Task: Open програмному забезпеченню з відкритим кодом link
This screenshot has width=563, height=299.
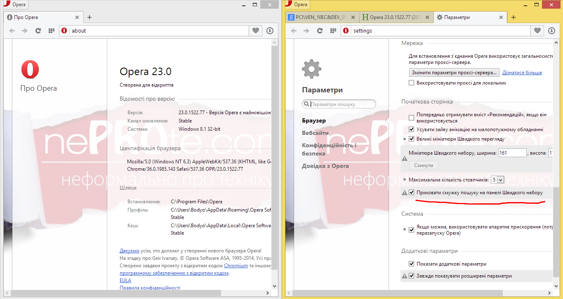Action: pos(174,273)
